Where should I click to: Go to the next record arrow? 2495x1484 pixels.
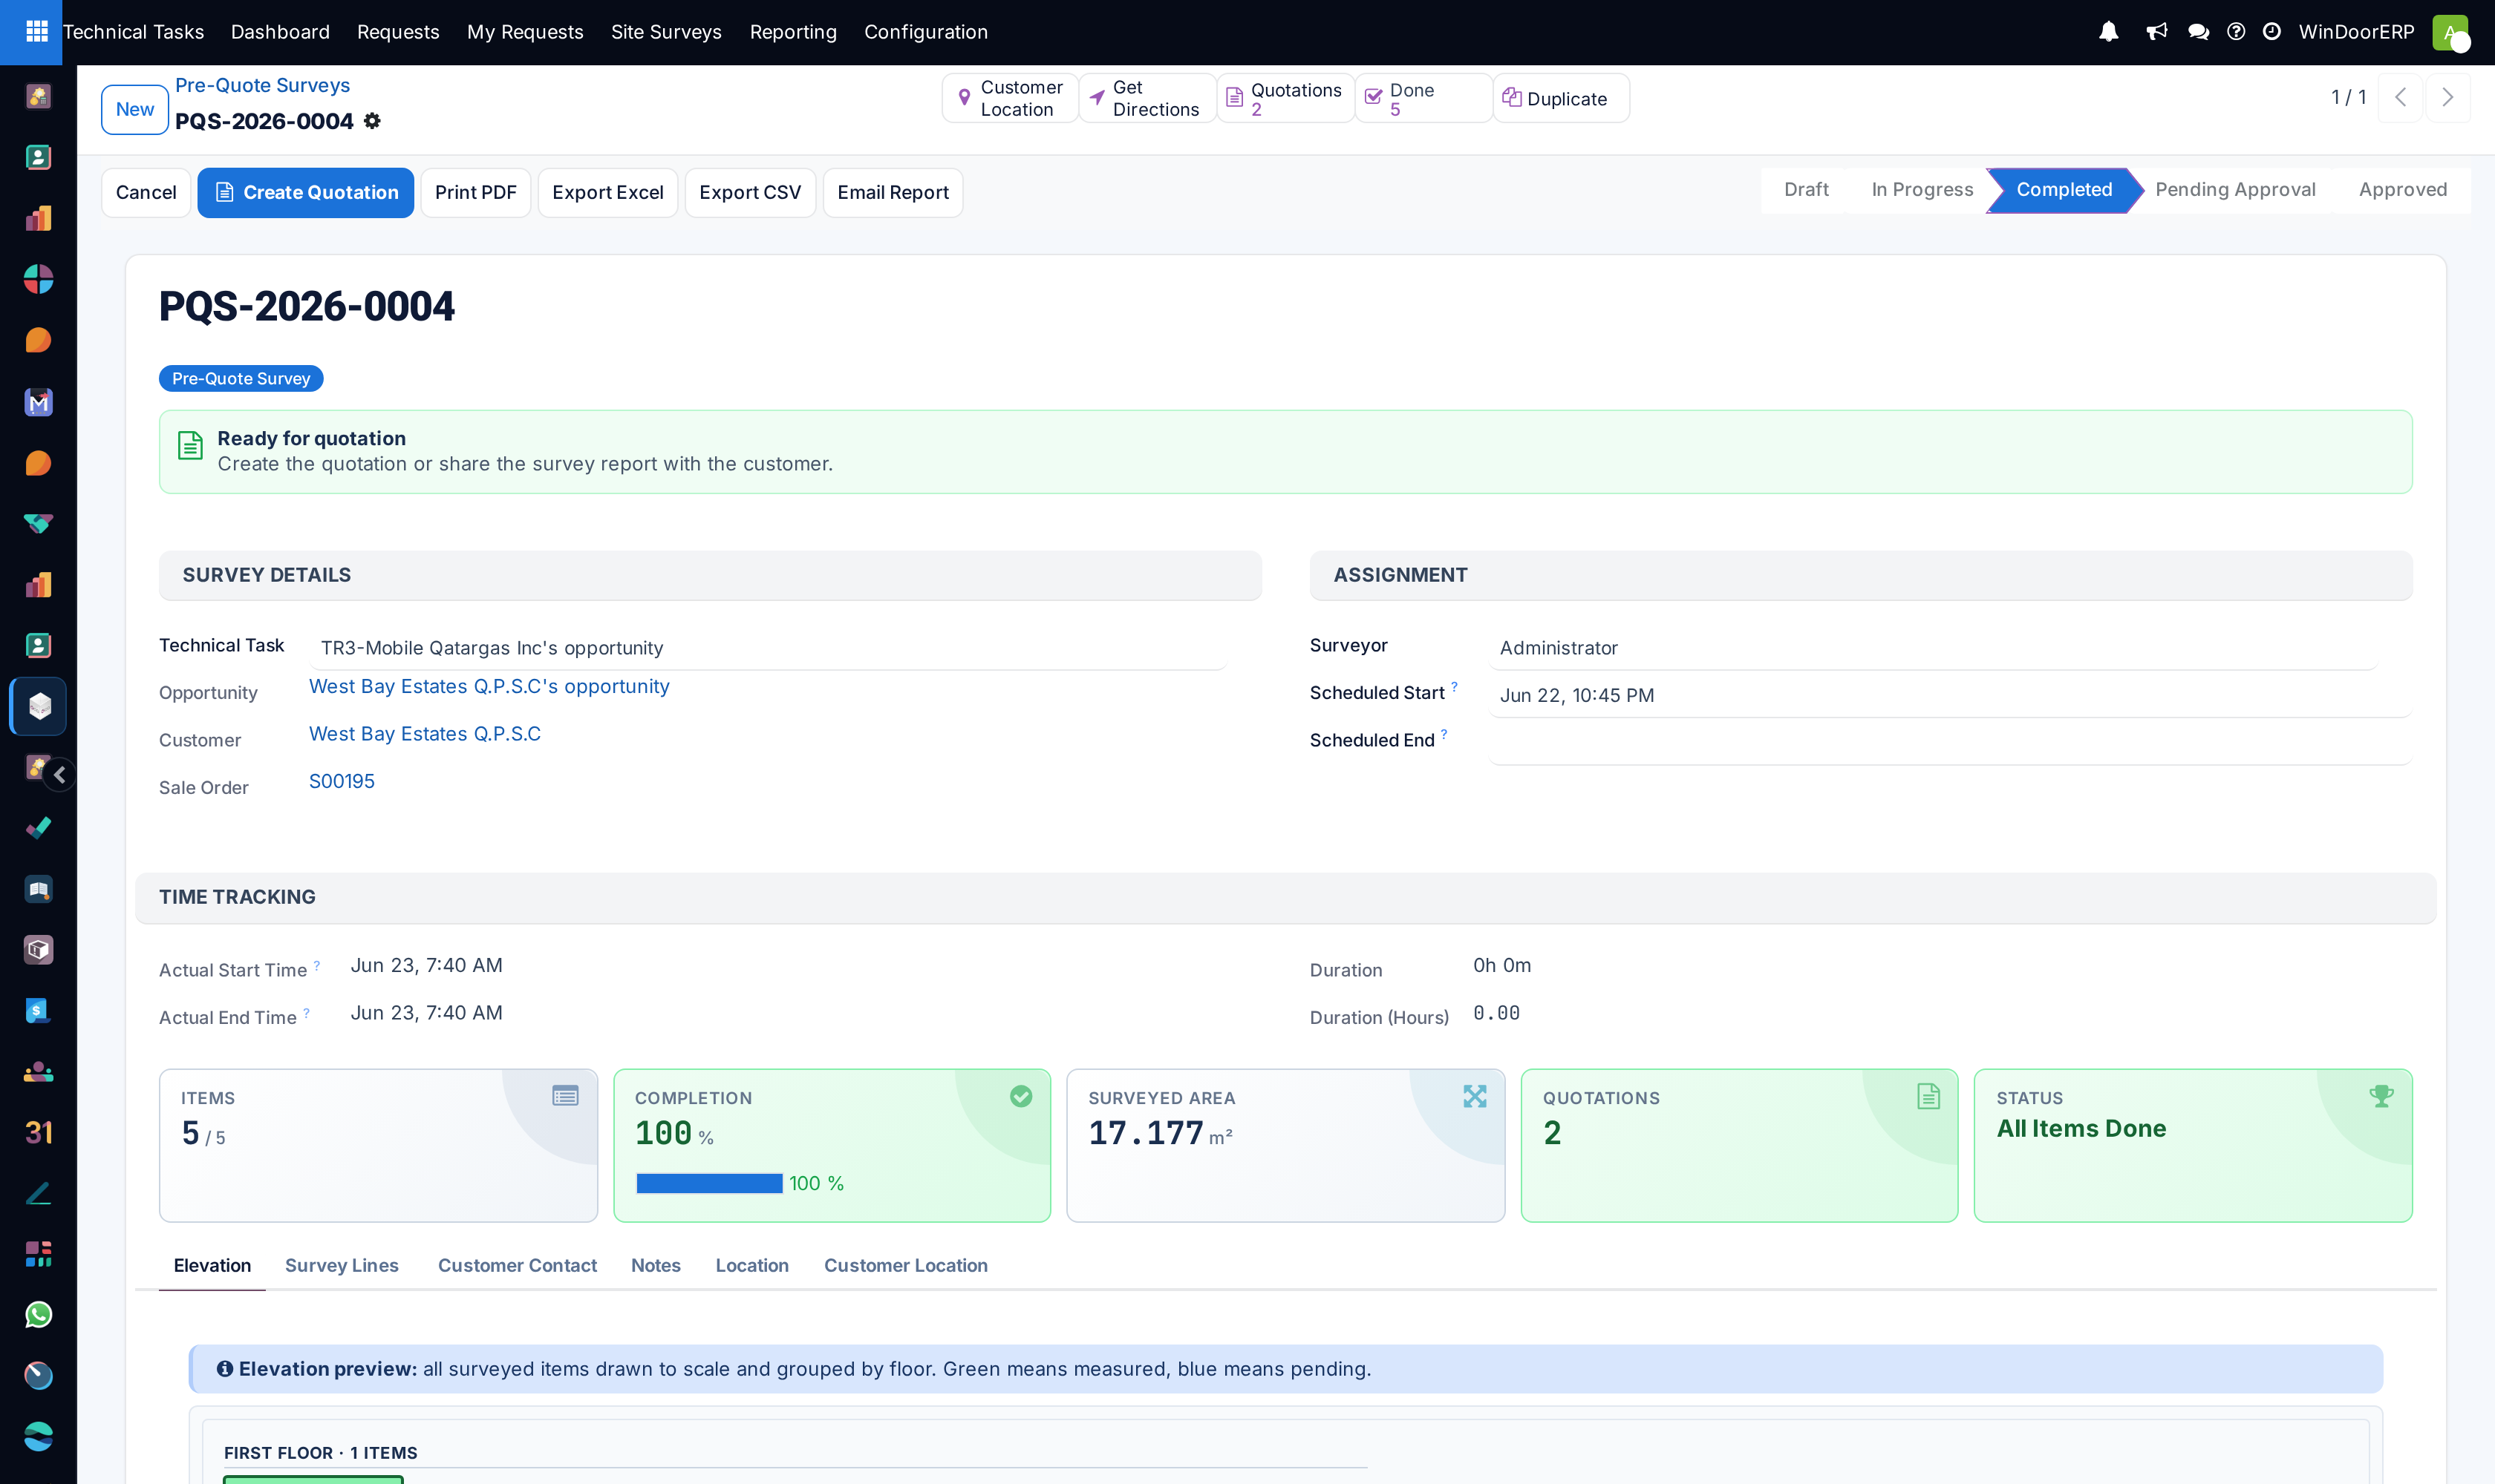coord(2448,97)
